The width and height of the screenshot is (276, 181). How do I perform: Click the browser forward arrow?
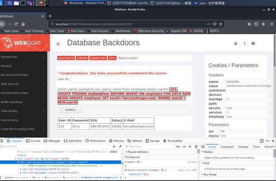coord(9,24)
